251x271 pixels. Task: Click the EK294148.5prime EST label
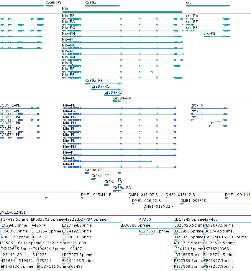coord(78,261)
